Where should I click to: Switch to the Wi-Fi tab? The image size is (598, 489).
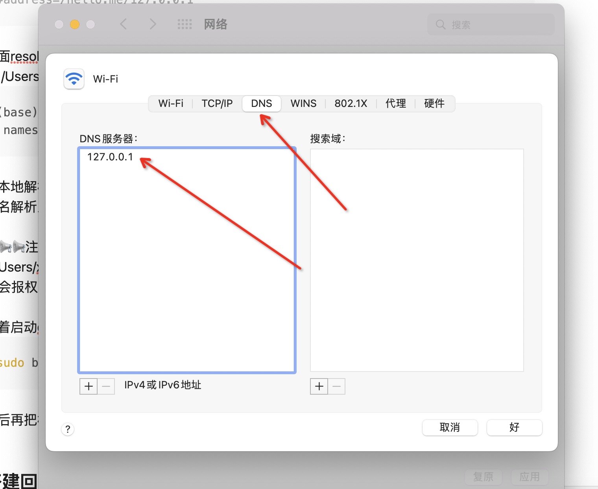[x=171, y=103]
